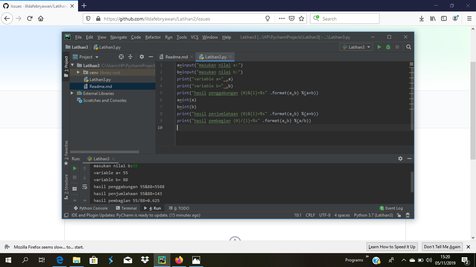Open Run panel settings gear
The width and height of the screenshot is (476, 267).
point(400,159)
